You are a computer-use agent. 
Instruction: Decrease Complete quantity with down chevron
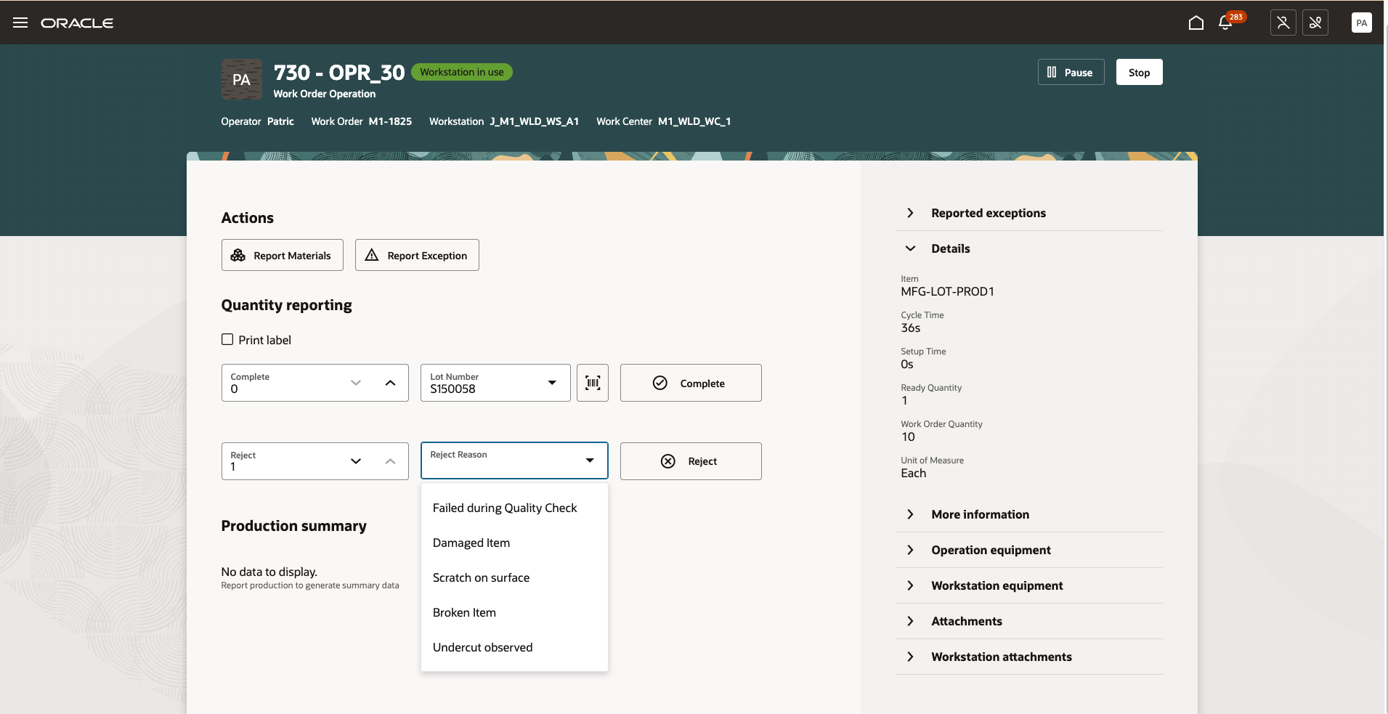tap(356, 383)
